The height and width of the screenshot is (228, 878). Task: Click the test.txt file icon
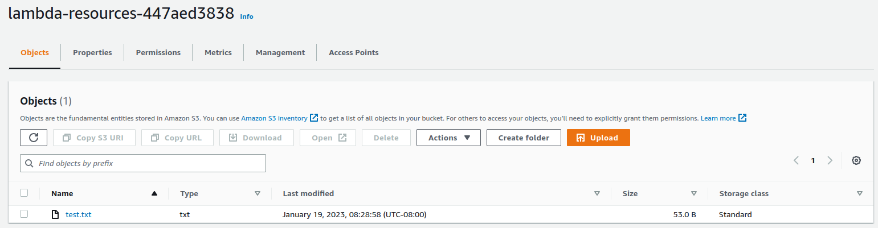tap(55, 214)
